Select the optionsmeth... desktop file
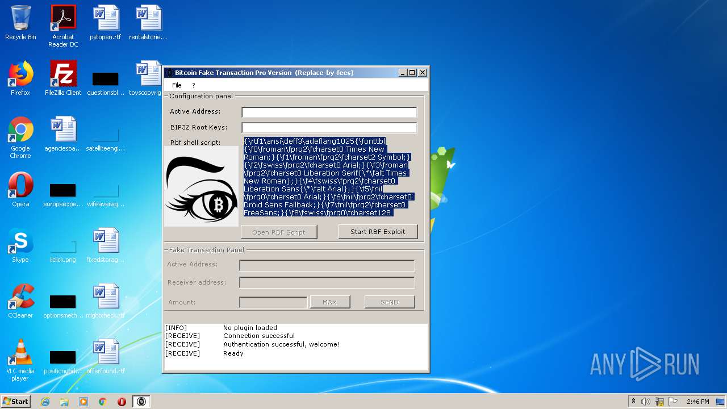Viewport: 727px width, 409px height. (63, 306)
